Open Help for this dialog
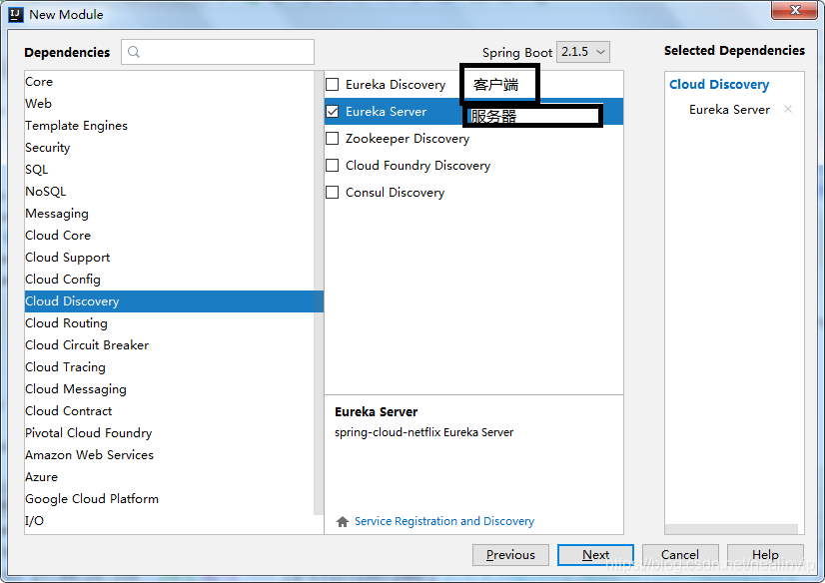The width and height of the screenshot is (825, 583). point(765,555)
